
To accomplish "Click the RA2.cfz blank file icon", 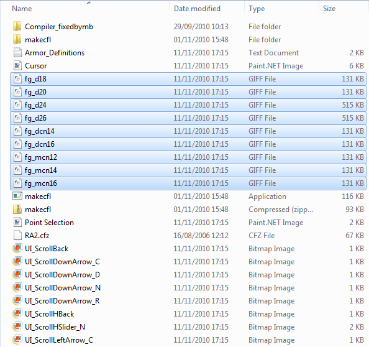I will [17, 235].
